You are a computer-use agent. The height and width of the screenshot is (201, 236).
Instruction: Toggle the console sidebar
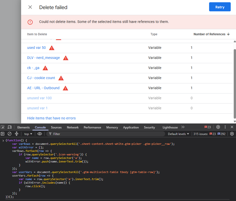[x=3, y=134]
